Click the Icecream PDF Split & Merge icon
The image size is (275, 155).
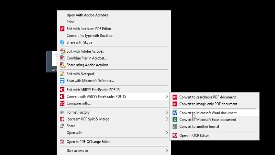pos(62,119)
